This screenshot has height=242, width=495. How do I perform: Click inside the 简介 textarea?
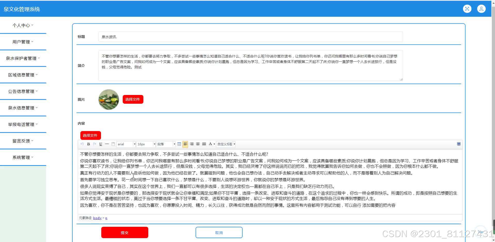tap(251, 66)
